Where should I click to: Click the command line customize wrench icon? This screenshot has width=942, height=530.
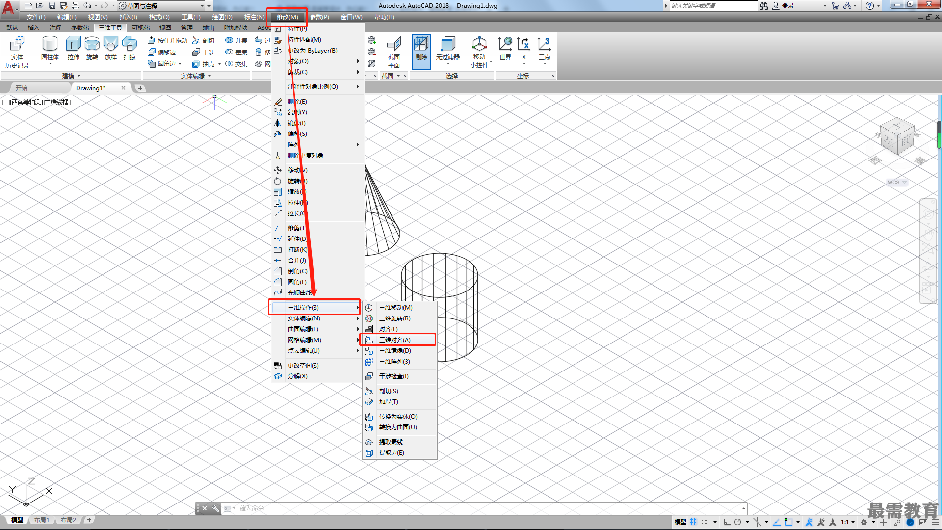215,508
